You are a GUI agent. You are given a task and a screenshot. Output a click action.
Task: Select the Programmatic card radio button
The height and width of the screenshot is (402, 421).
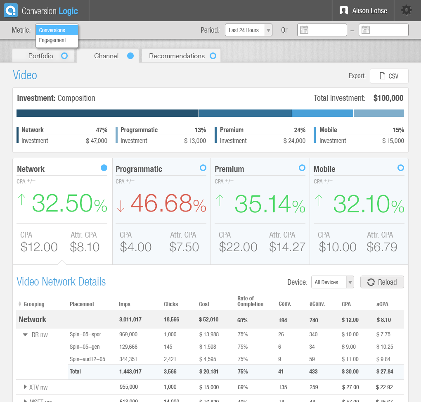[x=203, y=168]
